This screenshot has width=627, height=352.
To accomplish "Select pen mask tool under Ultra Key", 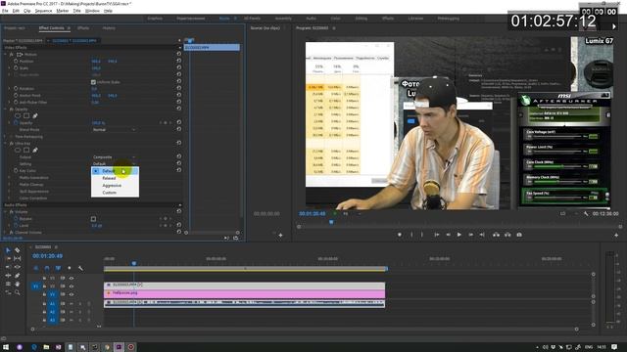I will click(35, 150).
